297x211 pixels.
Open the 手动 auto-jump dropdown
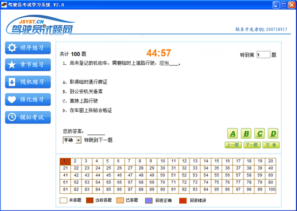[x=72, y=140]
